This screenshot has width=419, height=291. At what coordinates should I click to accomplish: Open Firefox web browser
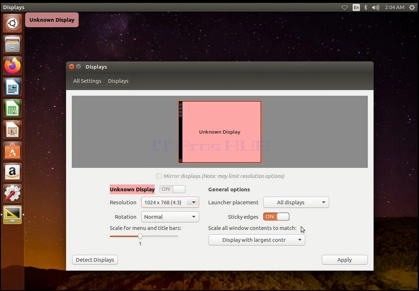tap(12, 66)
